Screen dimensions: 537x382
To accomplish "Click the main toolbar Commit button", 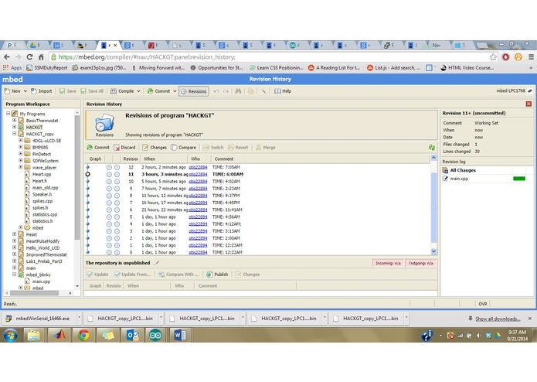I will [x=158, y=91].
